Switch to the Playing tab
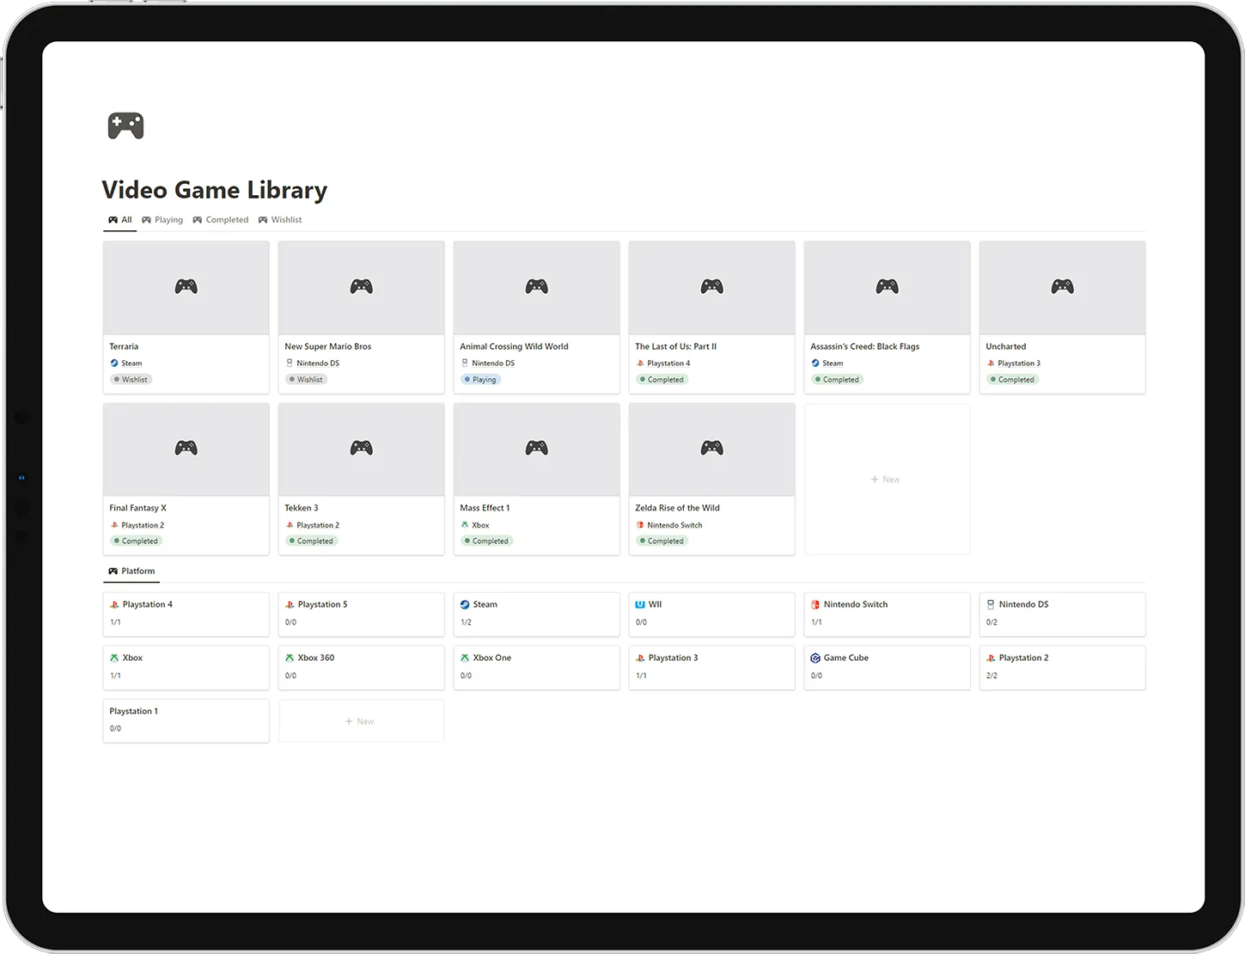Viewport: 1245px width, 954px height. pos(162,219)
